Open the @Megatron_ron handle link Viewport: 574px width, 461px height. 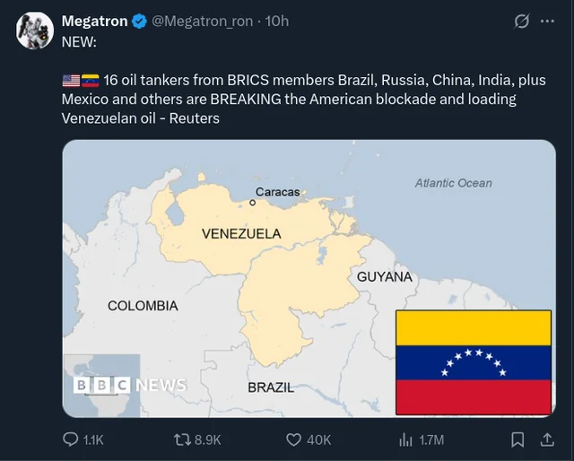click(203, 21)
